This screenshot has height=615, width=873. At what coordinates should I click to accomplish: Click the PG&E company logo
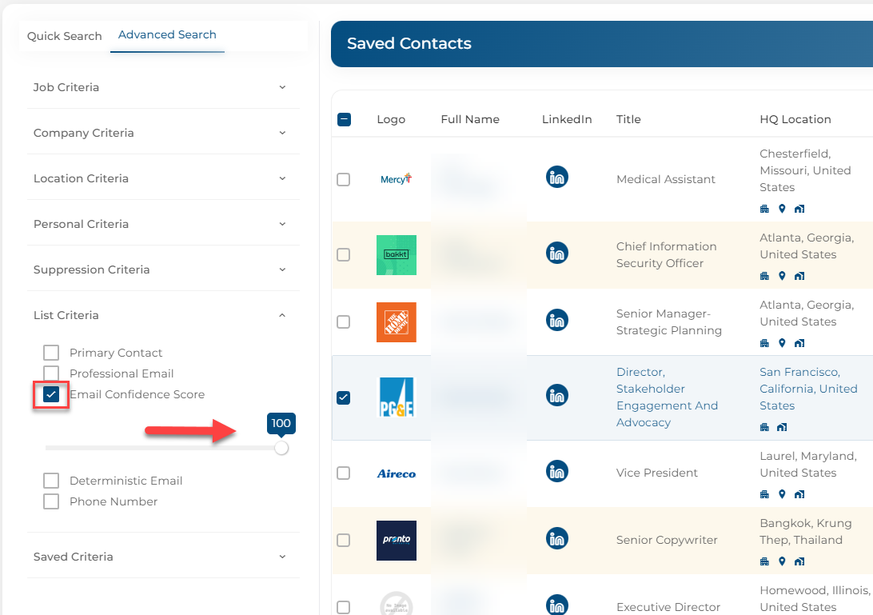tap(396, 397)
